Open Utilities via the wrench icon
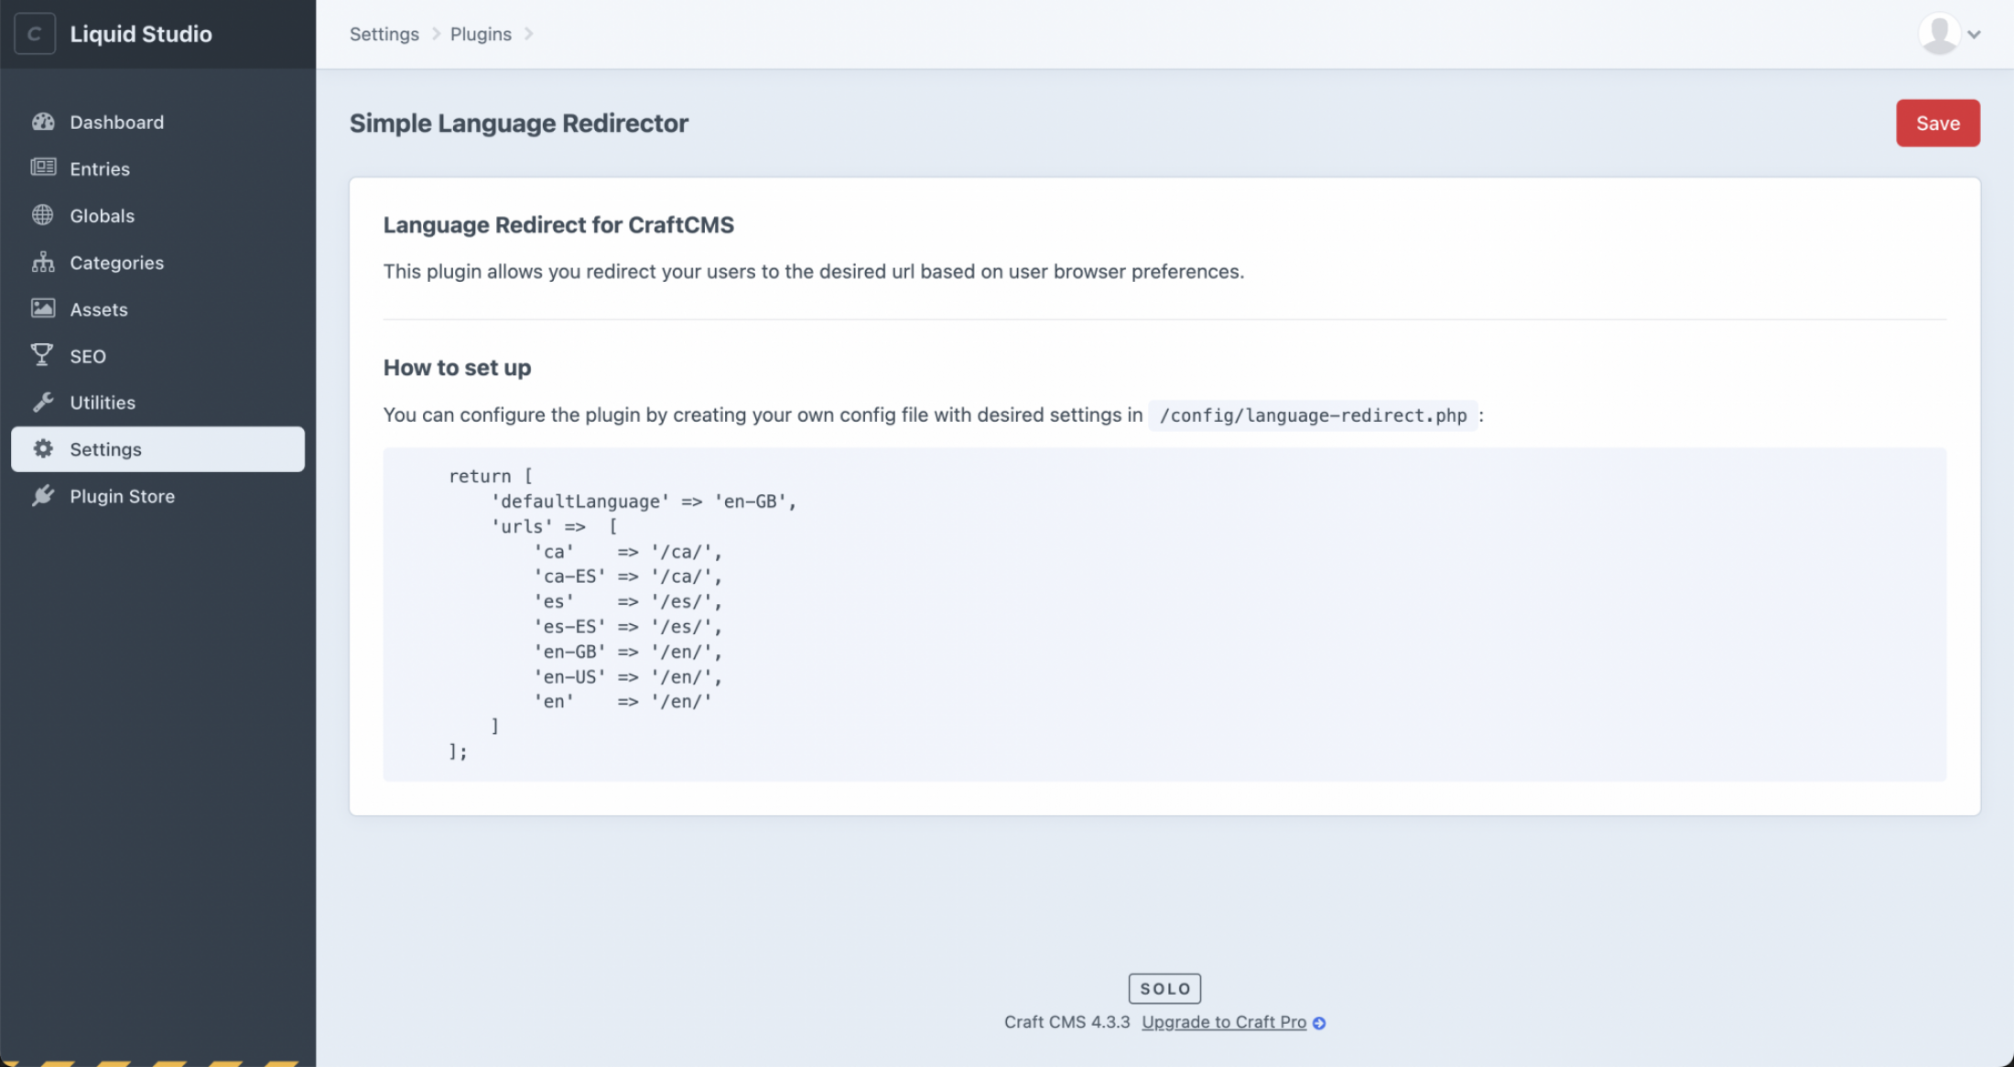 coord(42,402)
